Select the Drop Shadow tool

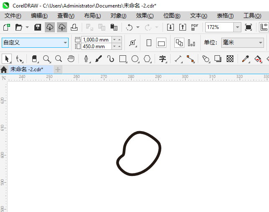tap(218, 59)
